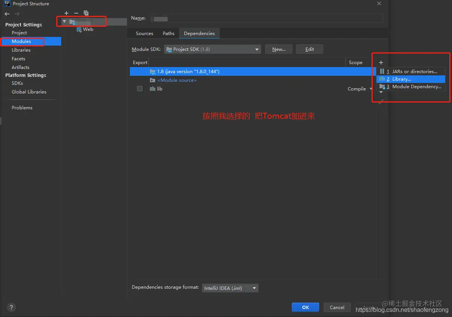Click the Export column header

[x=140, y=63]
